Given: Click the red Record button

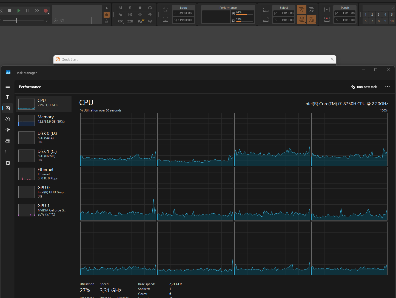Looking at the screenshot, I should coord(46,11).
